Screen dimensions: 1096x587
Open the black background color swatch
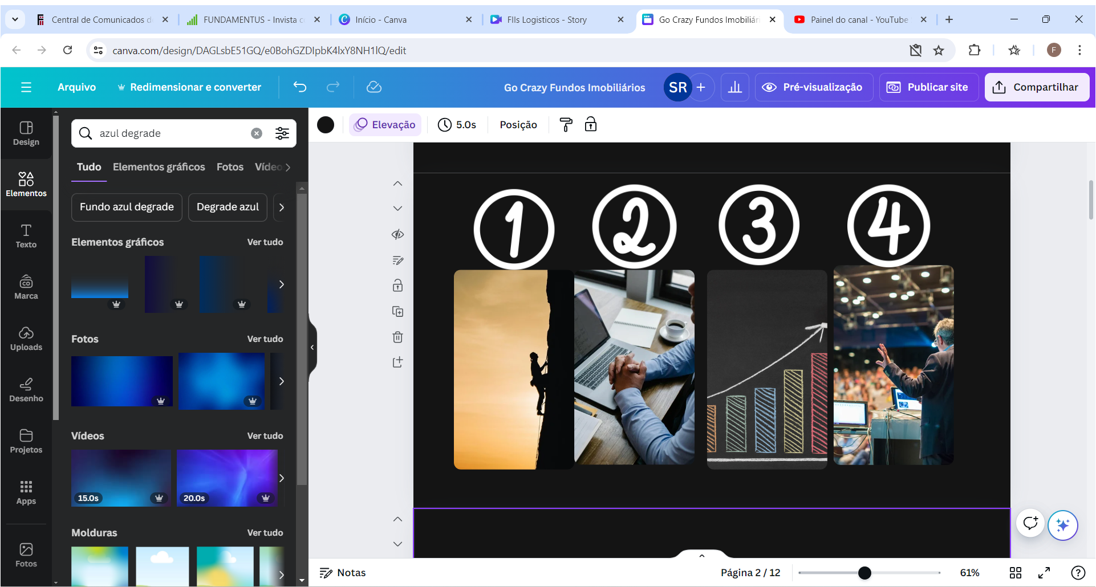(326, 125)
